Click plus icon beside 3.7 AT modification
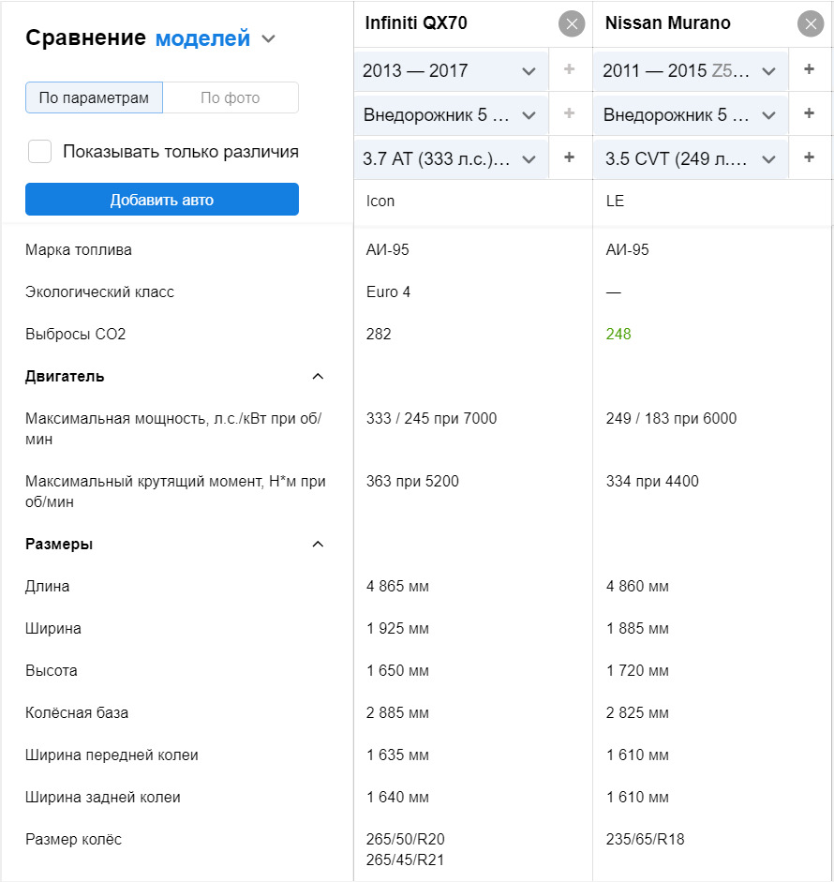 pos(569,157)
